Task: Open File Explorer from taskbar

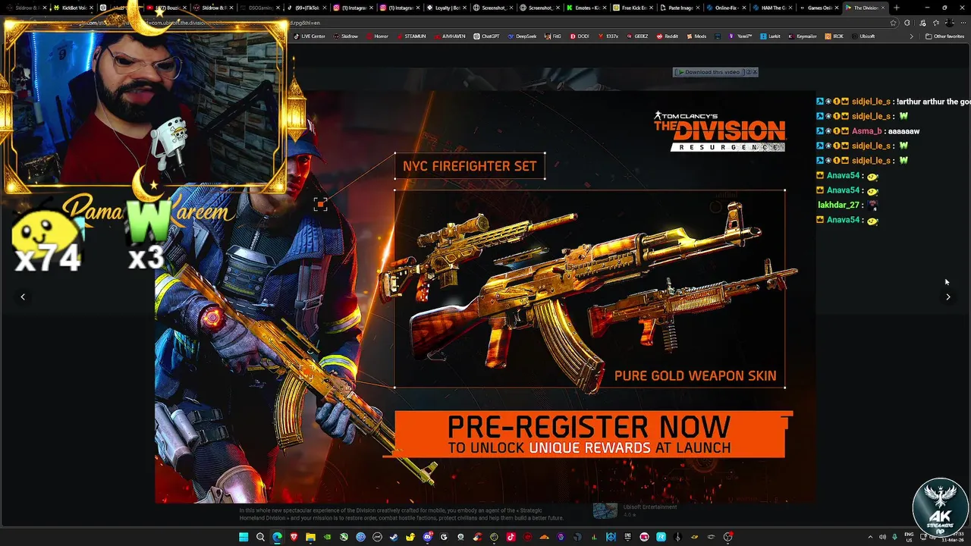Action: coord(310,537)
